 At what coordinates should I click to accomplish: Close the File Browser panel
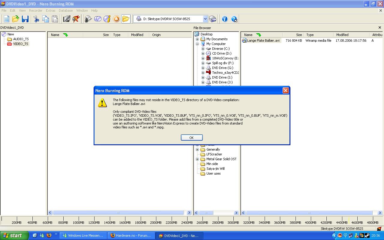[379, 28]
